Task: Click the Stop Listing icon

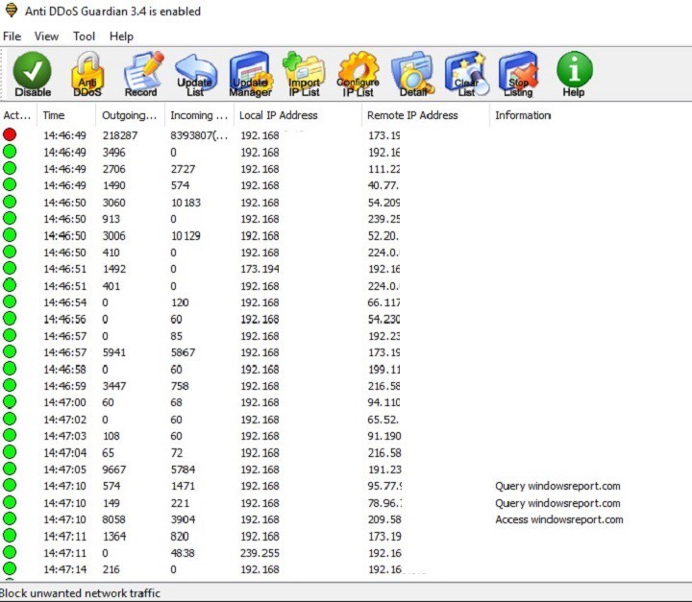Action: [x=519, y=74]
